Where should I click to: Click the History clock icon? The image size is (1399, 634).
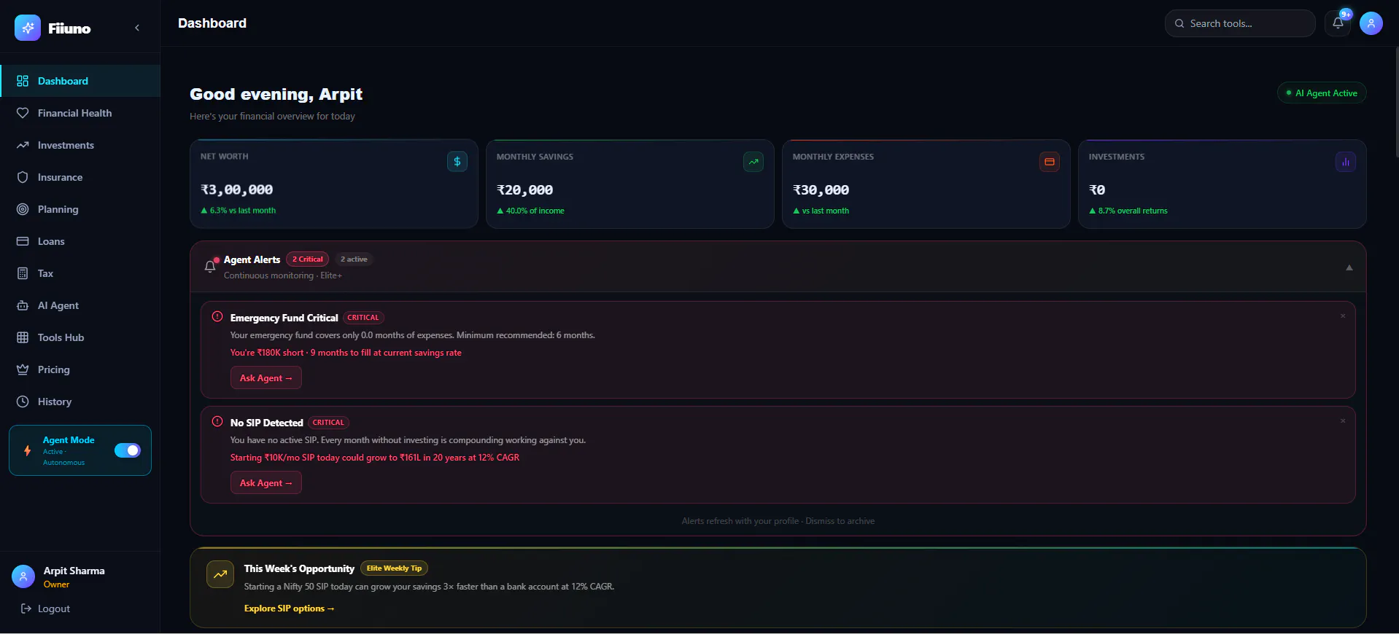point(23,402)
